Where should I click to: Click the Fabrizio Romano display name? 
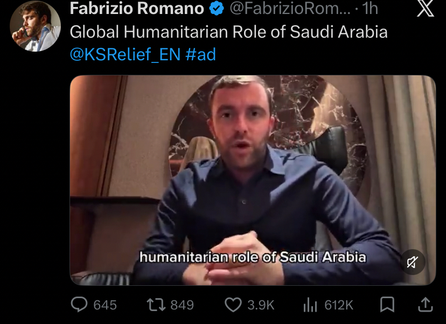(137, 8)
